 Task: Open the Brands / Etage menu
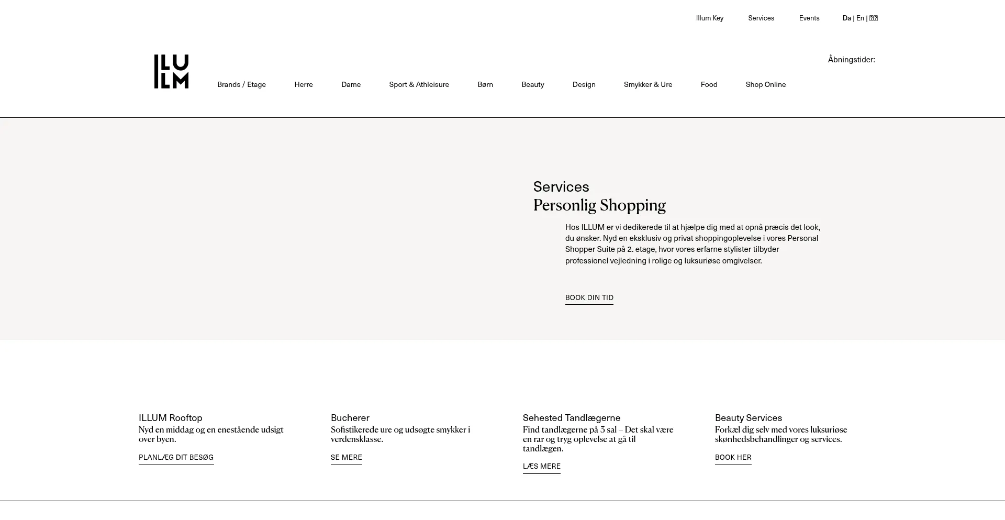pos(241,84)
